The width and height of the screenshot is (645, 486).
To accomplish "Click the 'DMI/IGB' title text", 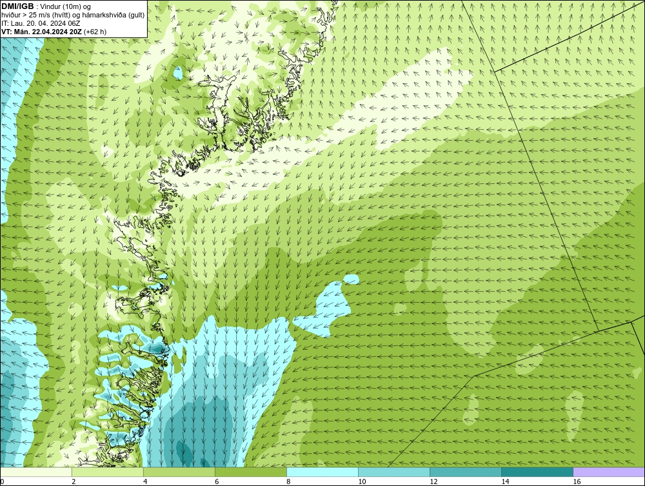I will click(x=17, y=6).
